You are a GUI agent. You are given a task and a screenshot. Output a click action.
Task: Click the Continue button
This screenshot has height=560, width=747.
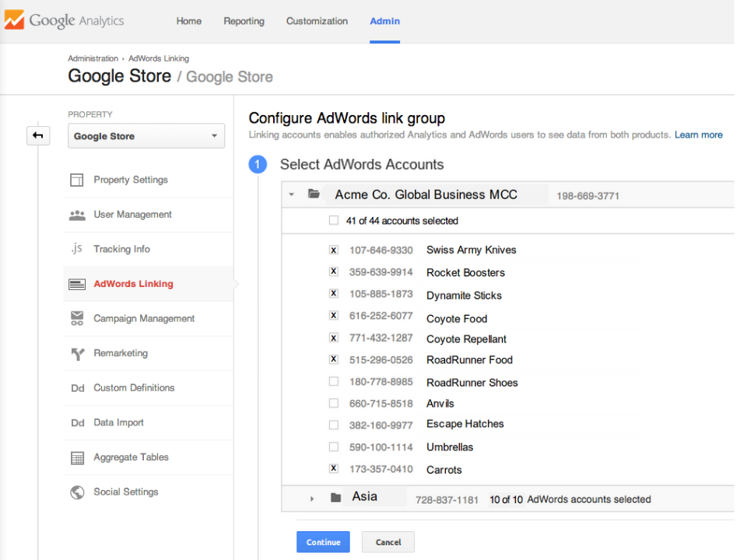pyautogui.click(x=323, y=542)
